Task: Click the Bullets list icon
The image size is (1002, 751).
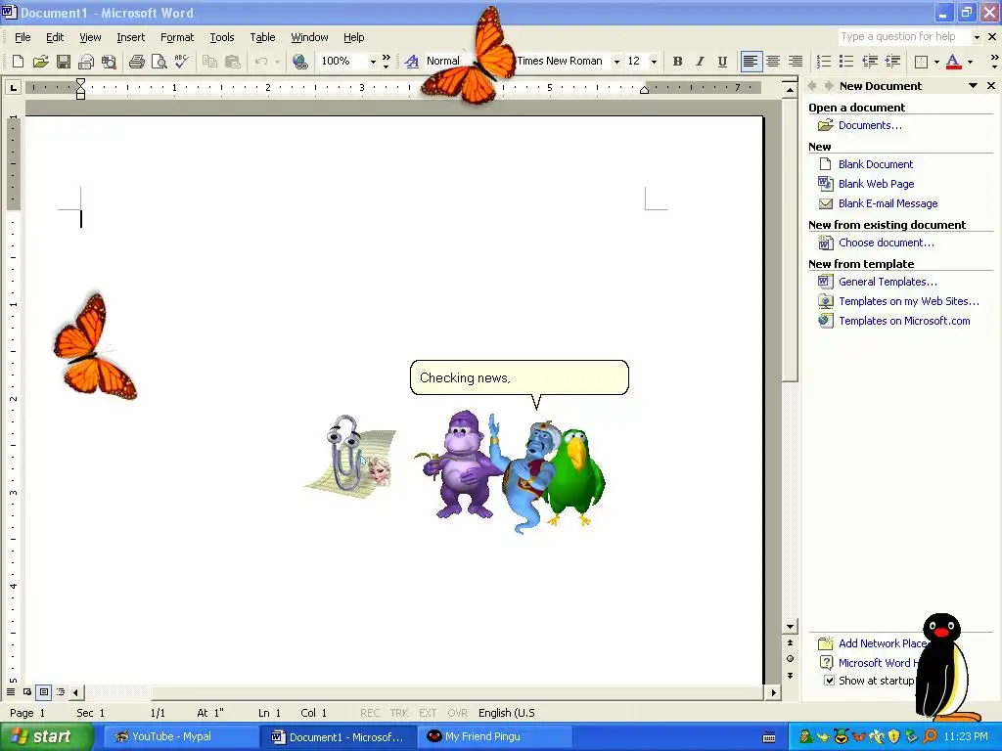Action: coord(846,62)
